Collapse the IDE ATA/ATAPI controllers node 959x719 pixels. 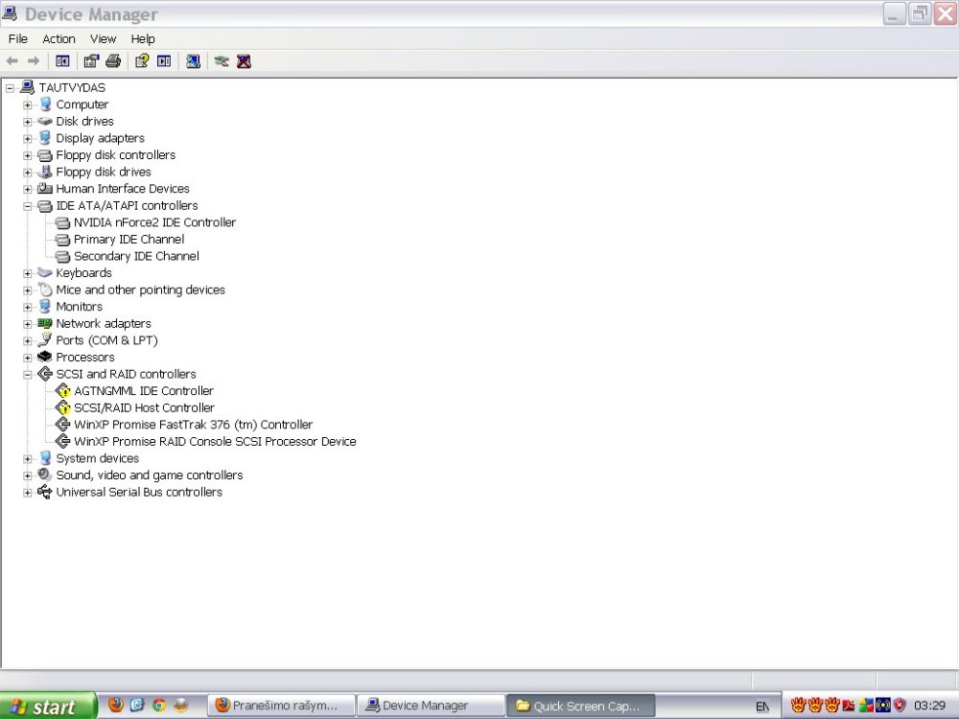pyautogui.click(x=28, y=206)
